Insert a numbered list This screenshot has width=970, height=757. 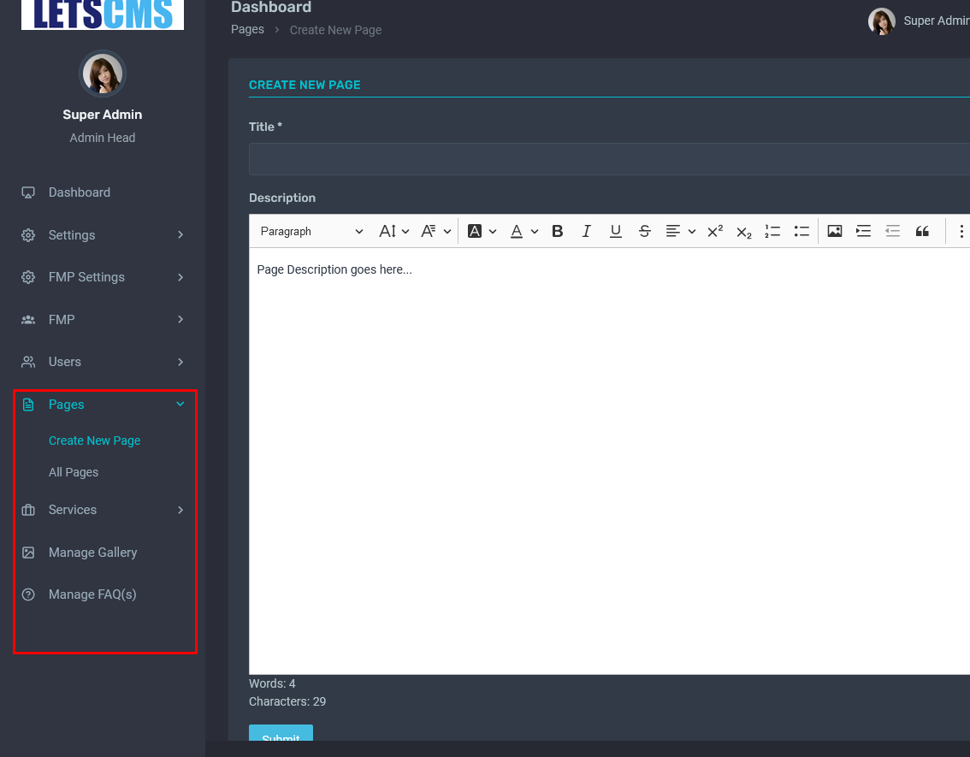tap(772, 231)
